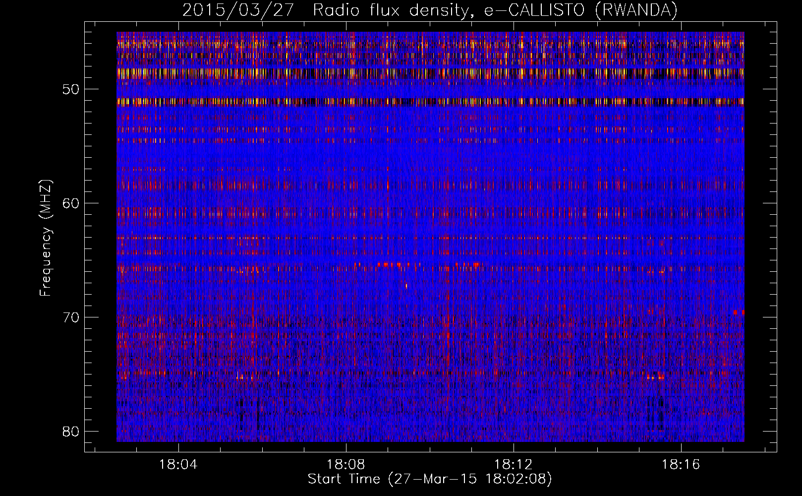Click the 60 frequency tick label
The width and height of the screenshot is (802, 496).
coord(71,203)
